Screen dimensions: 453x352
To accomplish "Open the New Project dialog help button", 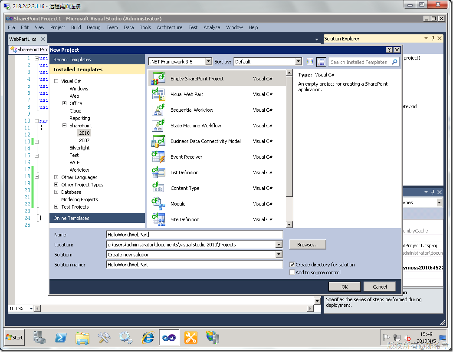I will coord(389,50).
